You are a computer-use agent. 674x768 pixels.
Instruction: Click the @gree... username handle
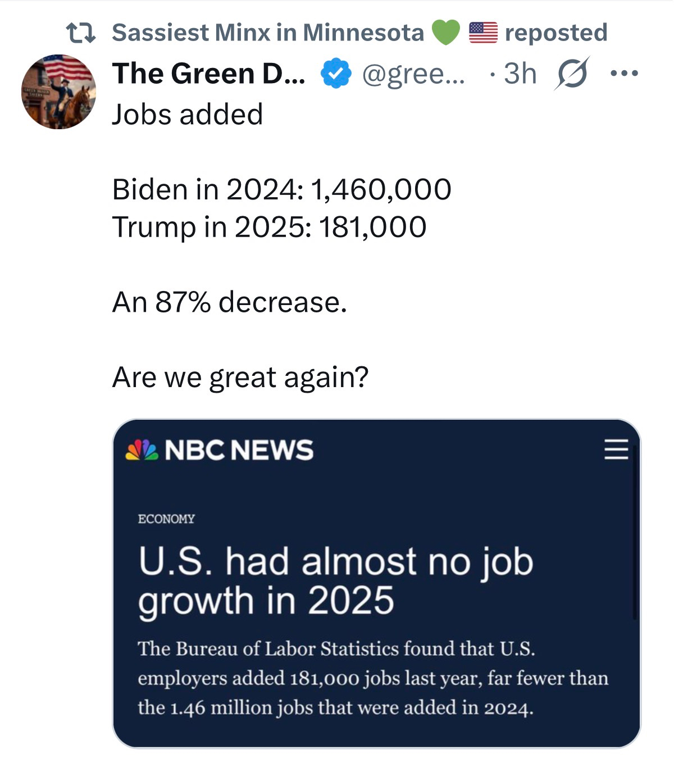(414, 74)
